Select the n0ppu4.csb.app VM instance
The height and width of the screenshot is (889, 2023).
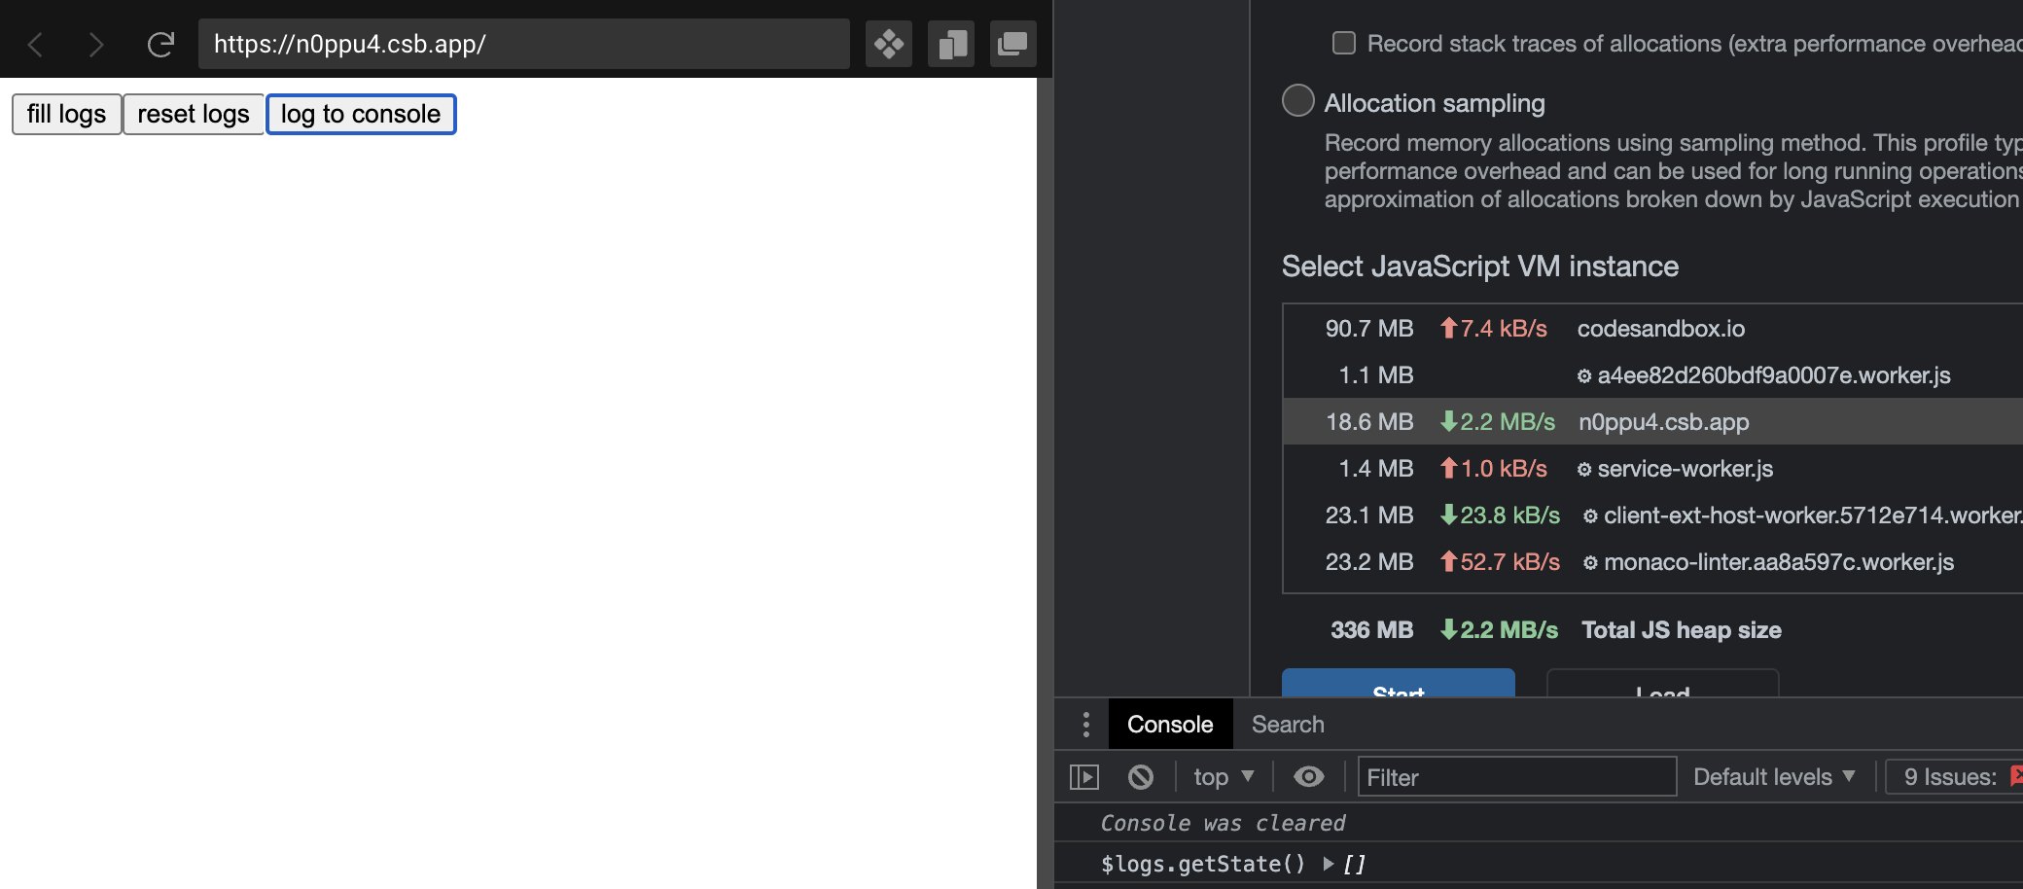click(1653, 421)
